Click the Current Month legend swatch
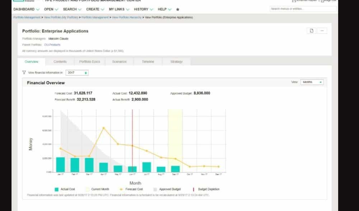This screenshot has height=211, width=359. [87, 189]
